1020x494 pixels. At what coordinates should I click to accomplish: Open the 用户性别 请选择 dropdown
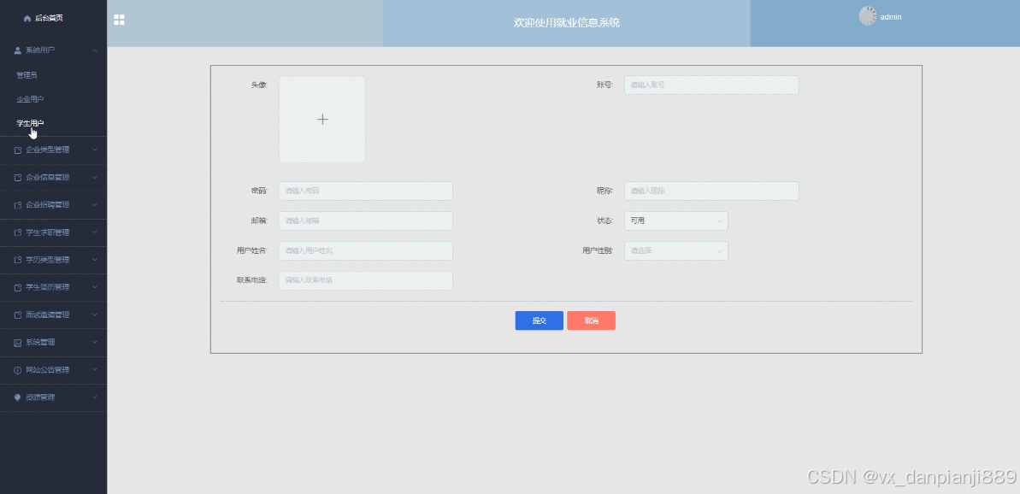tap(676, 251)
